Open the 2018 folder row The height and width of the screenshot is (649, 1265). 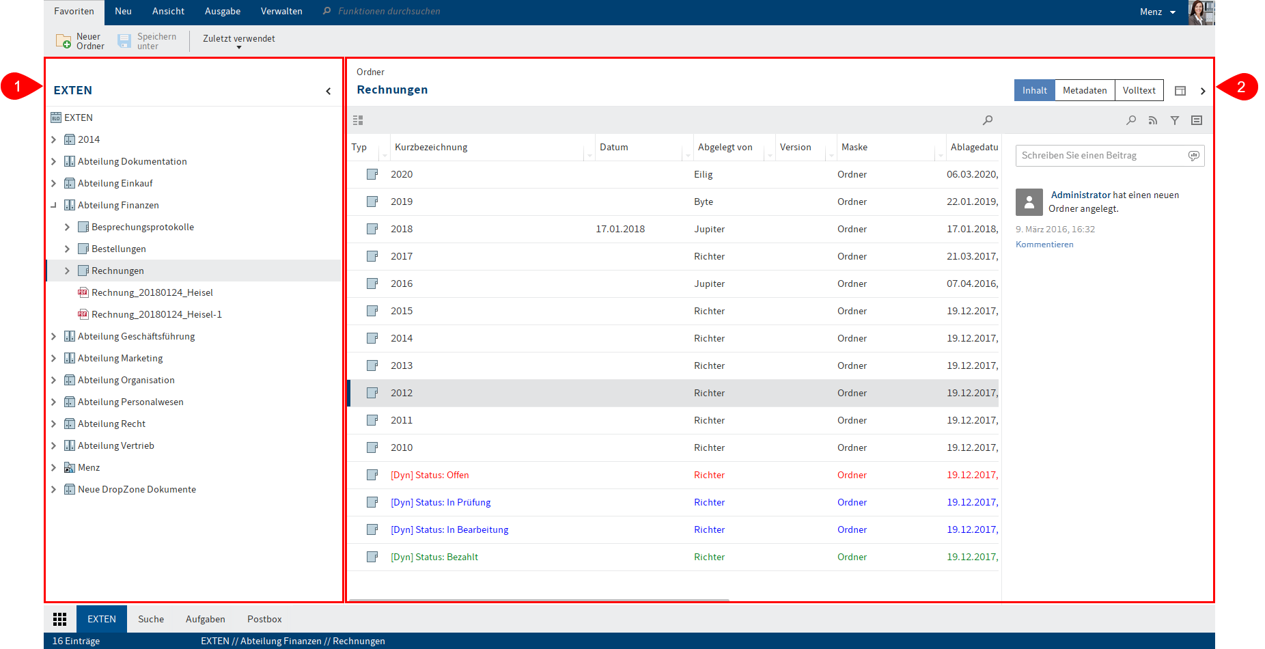tap(402, 229)
